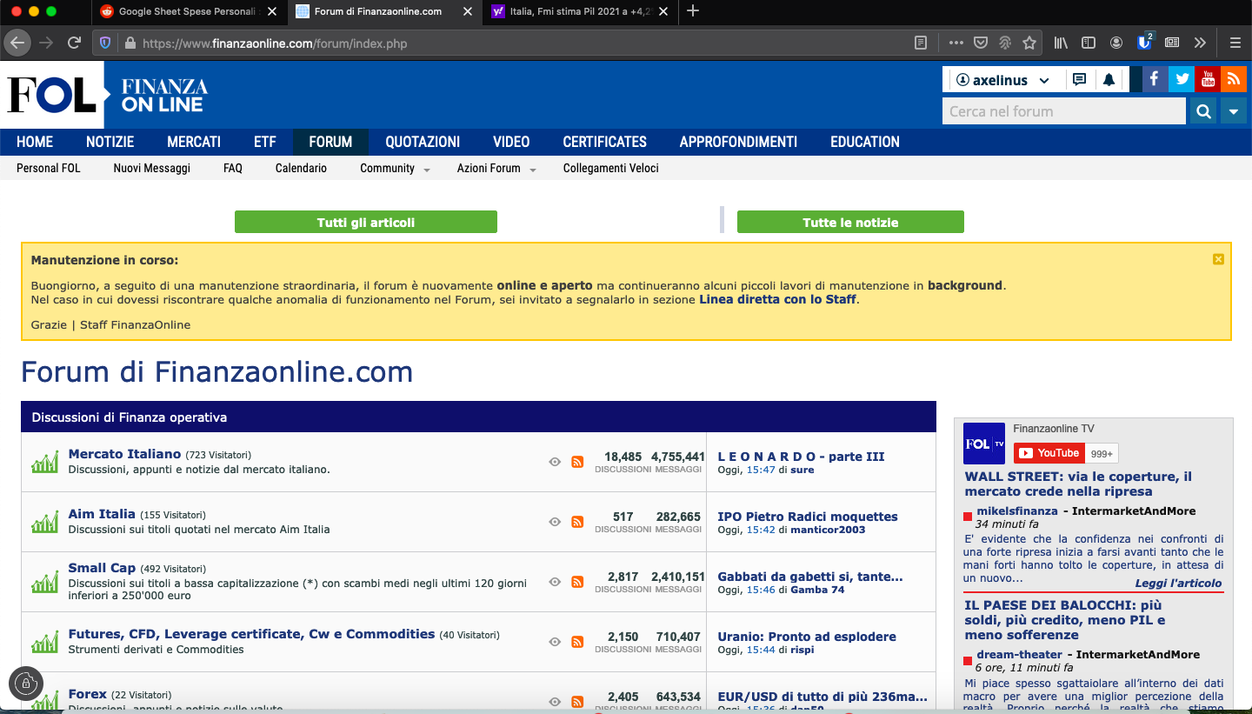Open RSS feed for Futures, CFD row
Image resolution: width=1252 pixels, height=714 pixels.
point(577,642)
